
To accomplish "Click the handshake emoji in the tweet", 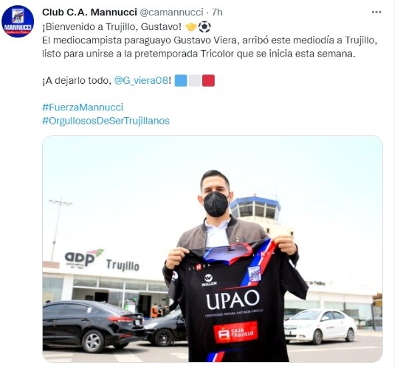I will (x=191, y=27).
